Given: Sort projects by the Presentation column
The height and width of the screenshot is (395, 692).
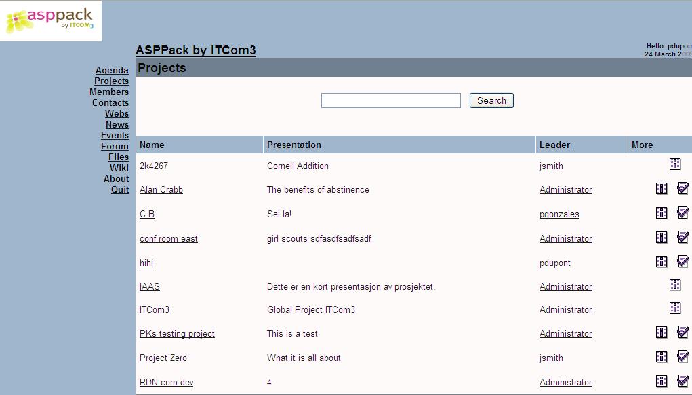Looking at the screenshot, I should (x=294, y=145).
